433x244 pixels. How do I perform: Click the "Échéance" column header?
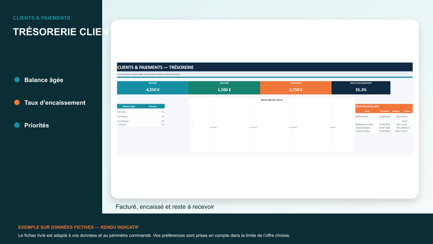click(385, 111)
